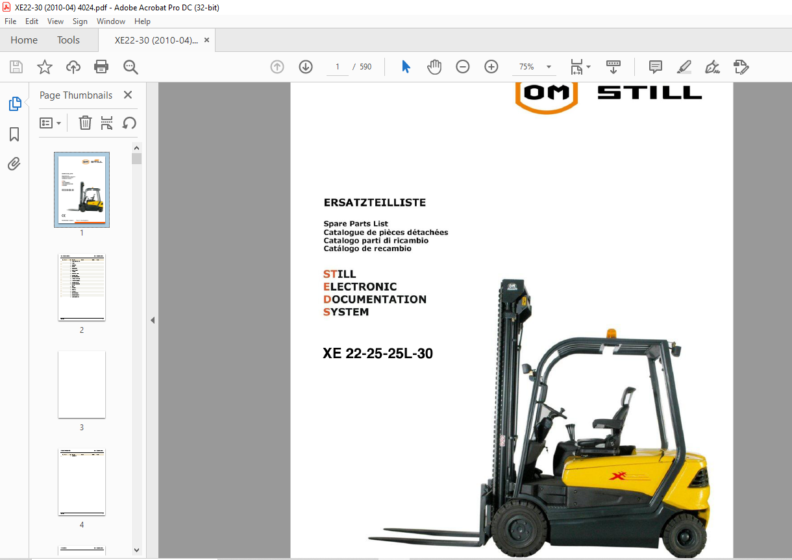Click the print pages scissors icon in thumbnails
This screenshot has height=560, width=792.
[x=107, y=123]
